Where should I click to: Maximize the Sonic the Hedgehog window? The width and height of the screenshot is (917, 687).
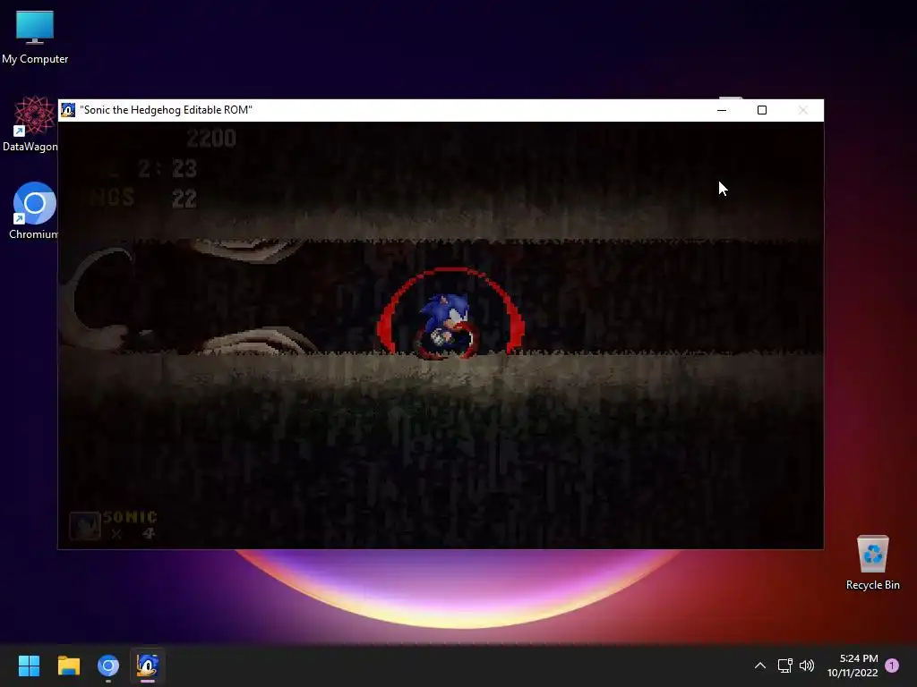tap(762, 110)
